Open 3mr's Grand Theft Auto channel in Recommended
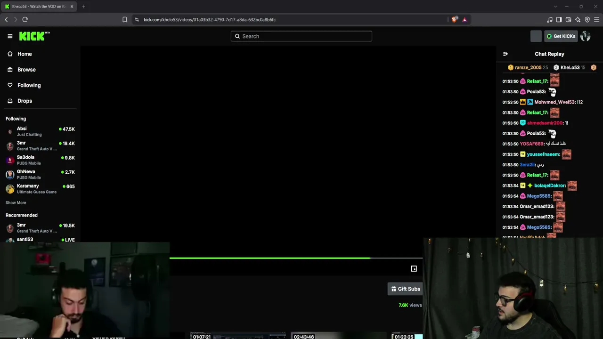 coord(40,228)
